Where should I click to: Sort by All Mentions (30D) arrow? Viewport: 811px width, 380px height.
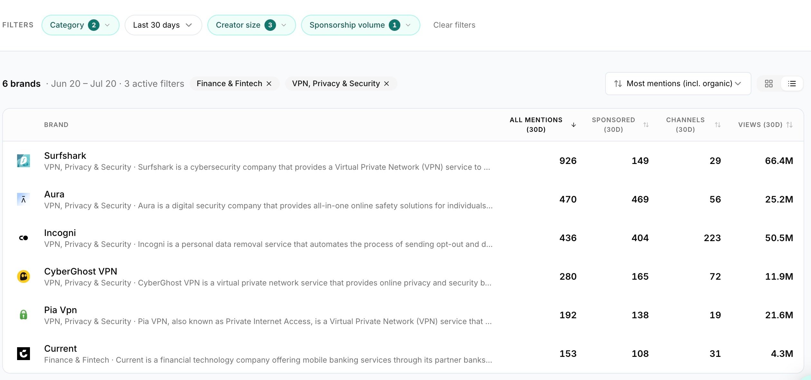click(x=574, y=125)
